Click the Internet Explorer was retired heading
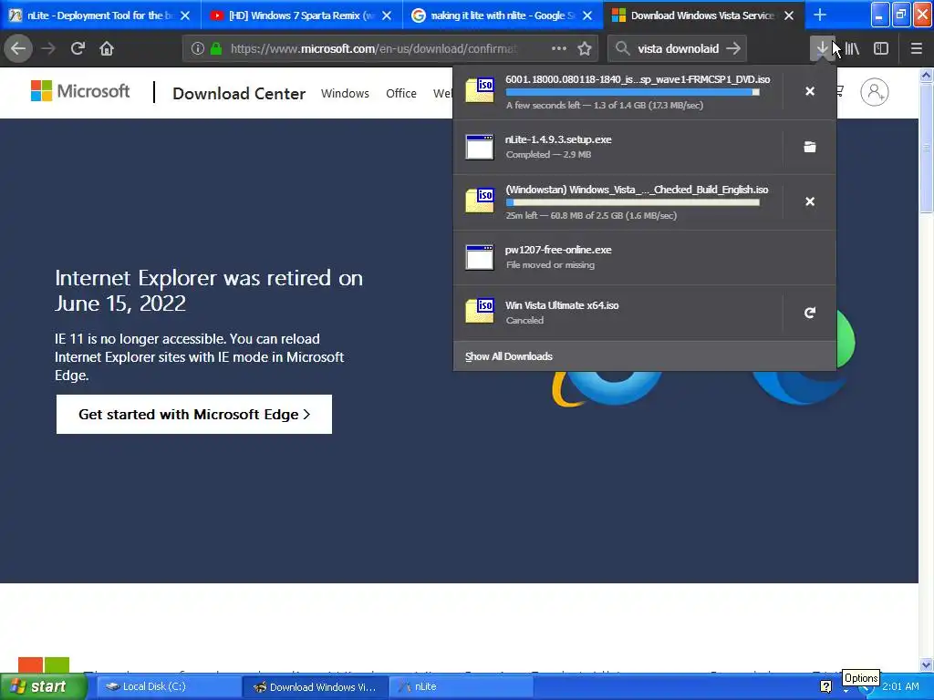Viewport: 934px width, 700px height. (209, 291)
